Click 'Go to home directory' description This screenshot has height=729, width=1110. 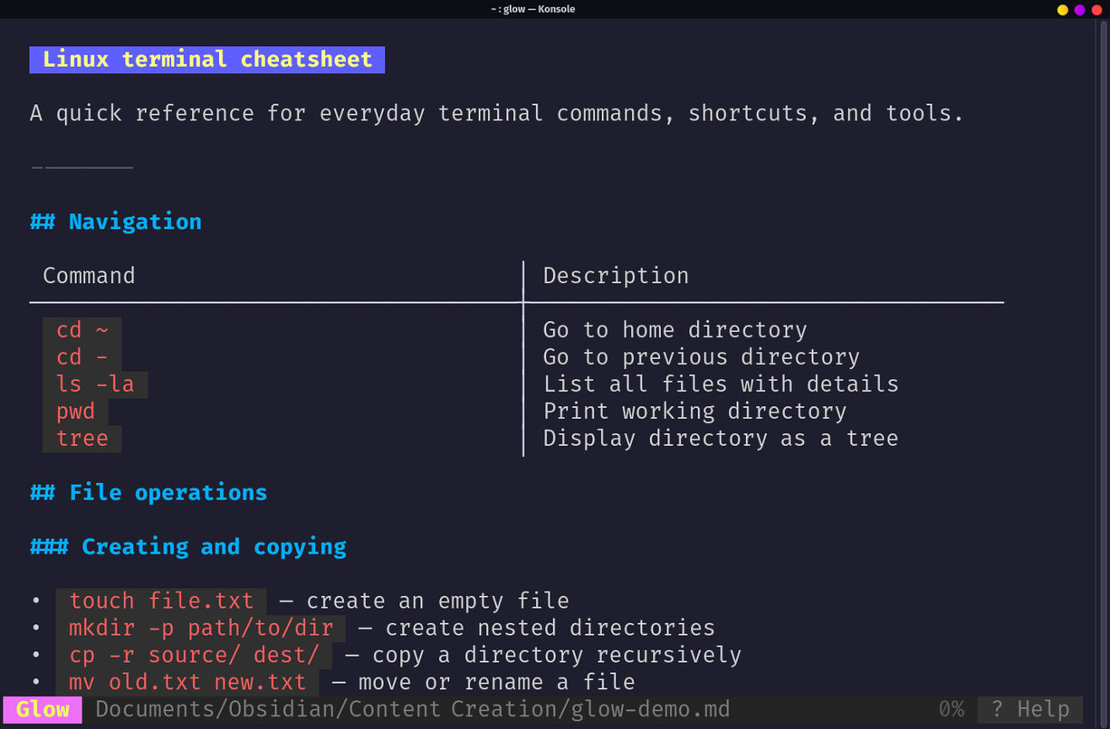click(675, 330)
